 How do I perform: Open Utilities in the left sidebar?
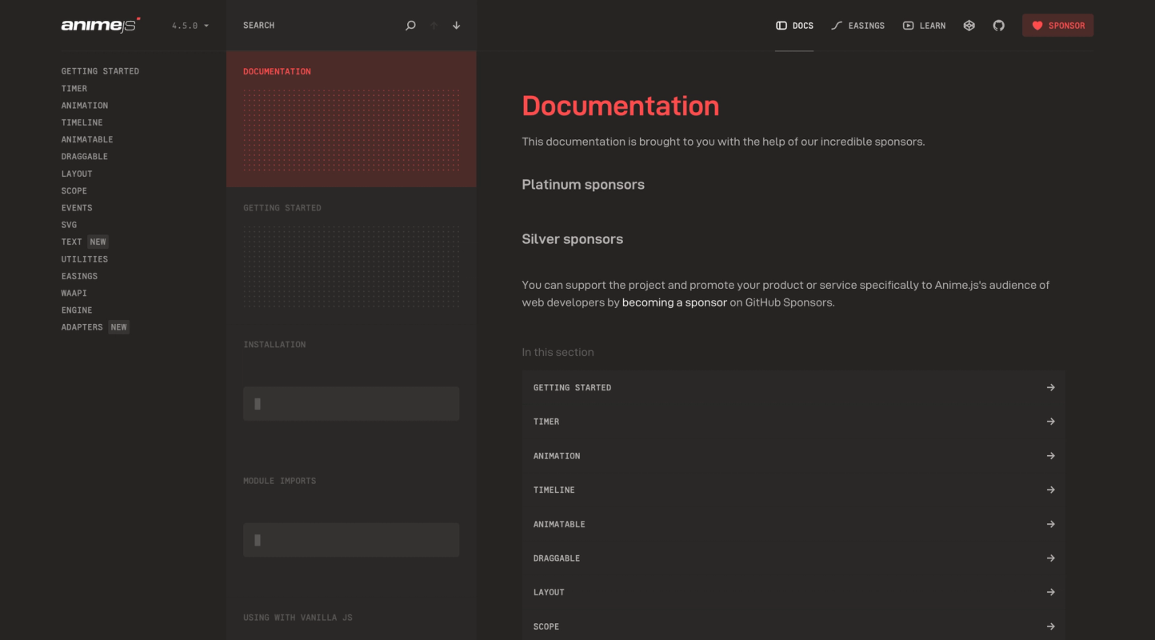coord(85,259)
